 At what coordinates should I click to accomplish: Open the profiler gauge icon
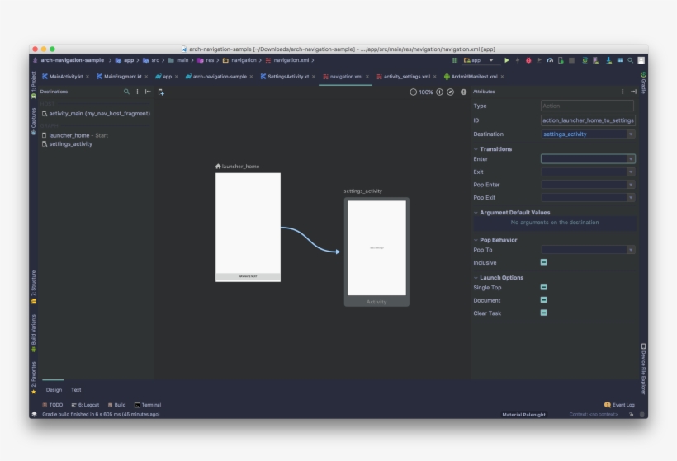(550, 60)
